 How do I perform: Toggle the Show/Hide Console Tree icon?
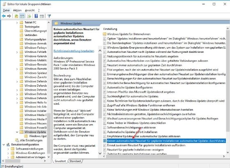click(22, 16)
